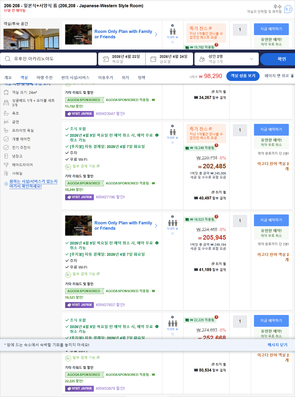This screenshot has height=397, width=295.
Task: Click the no-smoking icon next to 금연
Action: click(6, 122)
